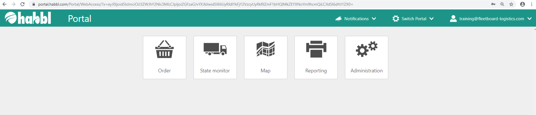Expand the account email dropdown chevron
536x115 pixels.
click(530, 19)
